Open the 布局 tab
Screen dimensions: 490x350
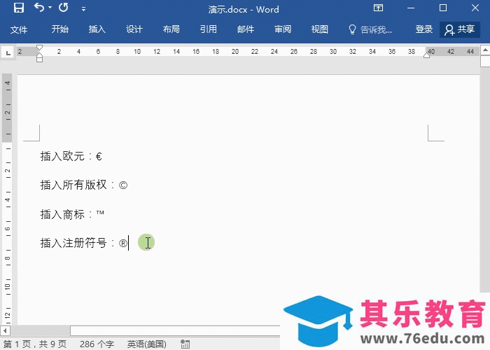171,29
